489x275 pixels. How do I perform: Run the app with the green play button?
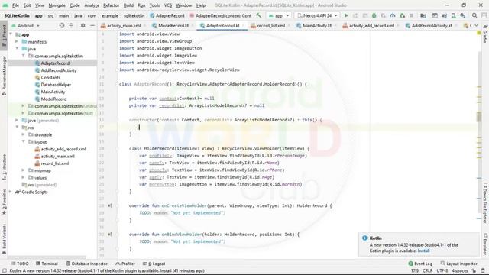pos(346,15)
